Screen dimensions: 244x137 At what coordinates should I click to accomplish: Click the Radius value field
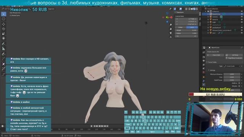pyautogui.click(x=186, y=33)
